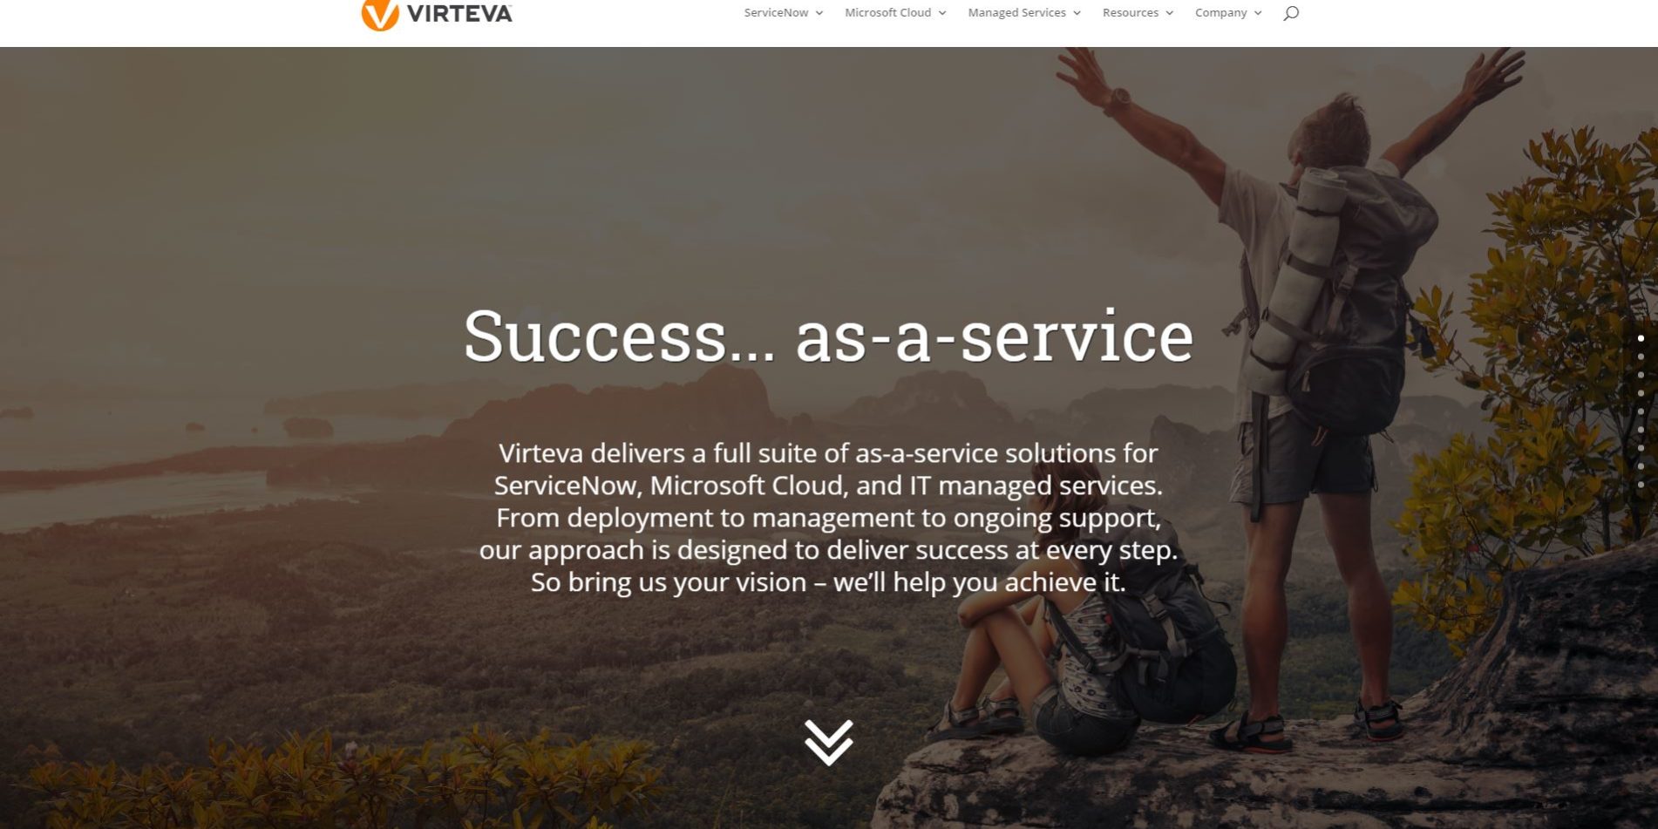Select the third side navigation dot
Screen dimensions: 1658x829
pyautogui.click(x=1641, y=375)
